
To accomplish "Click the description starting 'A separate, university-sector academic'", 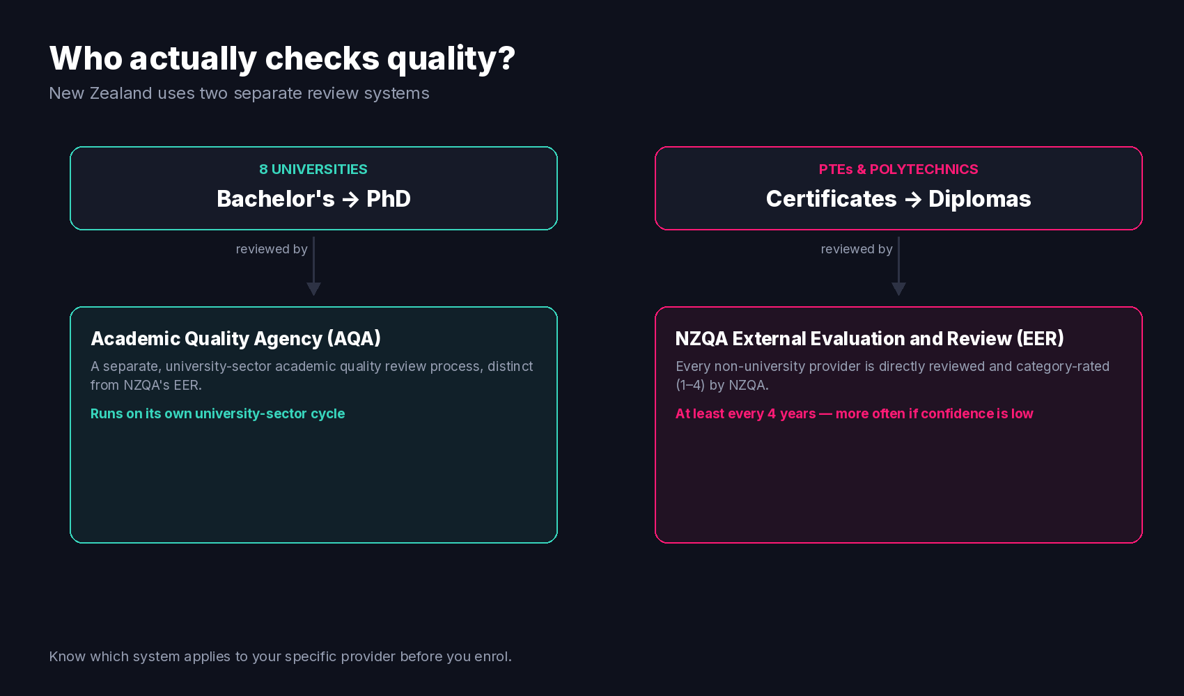I will tap(312, 376).
